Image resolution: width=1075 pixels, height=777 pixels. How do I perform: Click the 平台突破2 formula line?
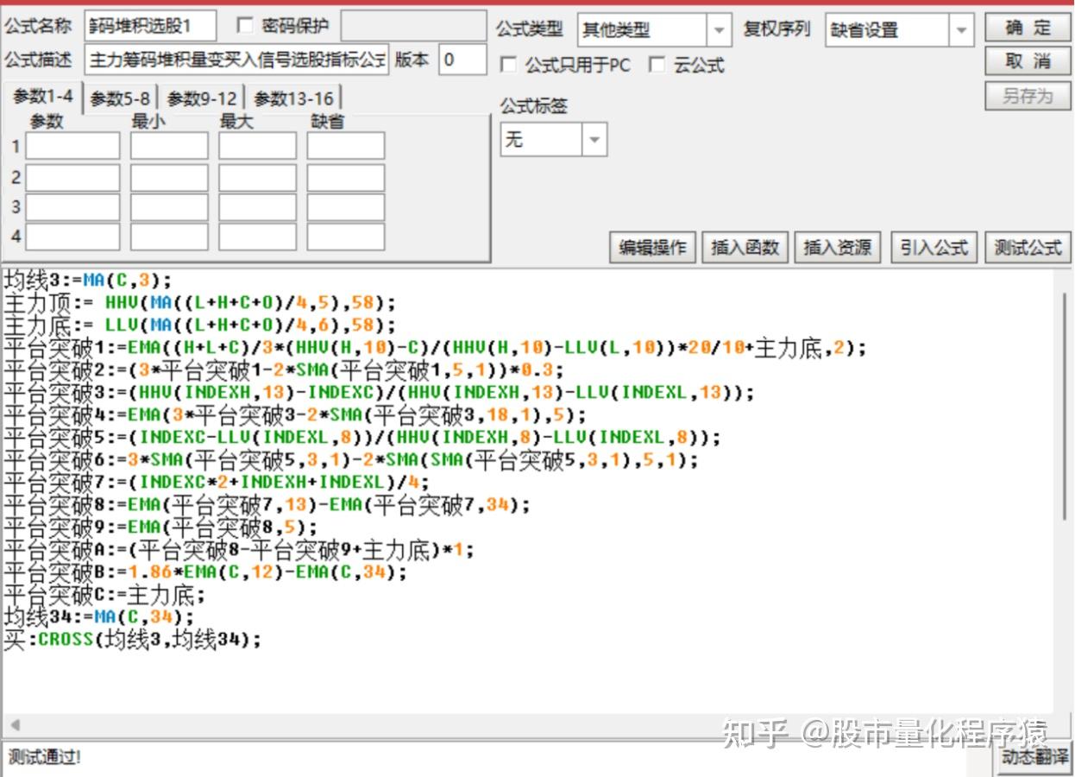284,370
